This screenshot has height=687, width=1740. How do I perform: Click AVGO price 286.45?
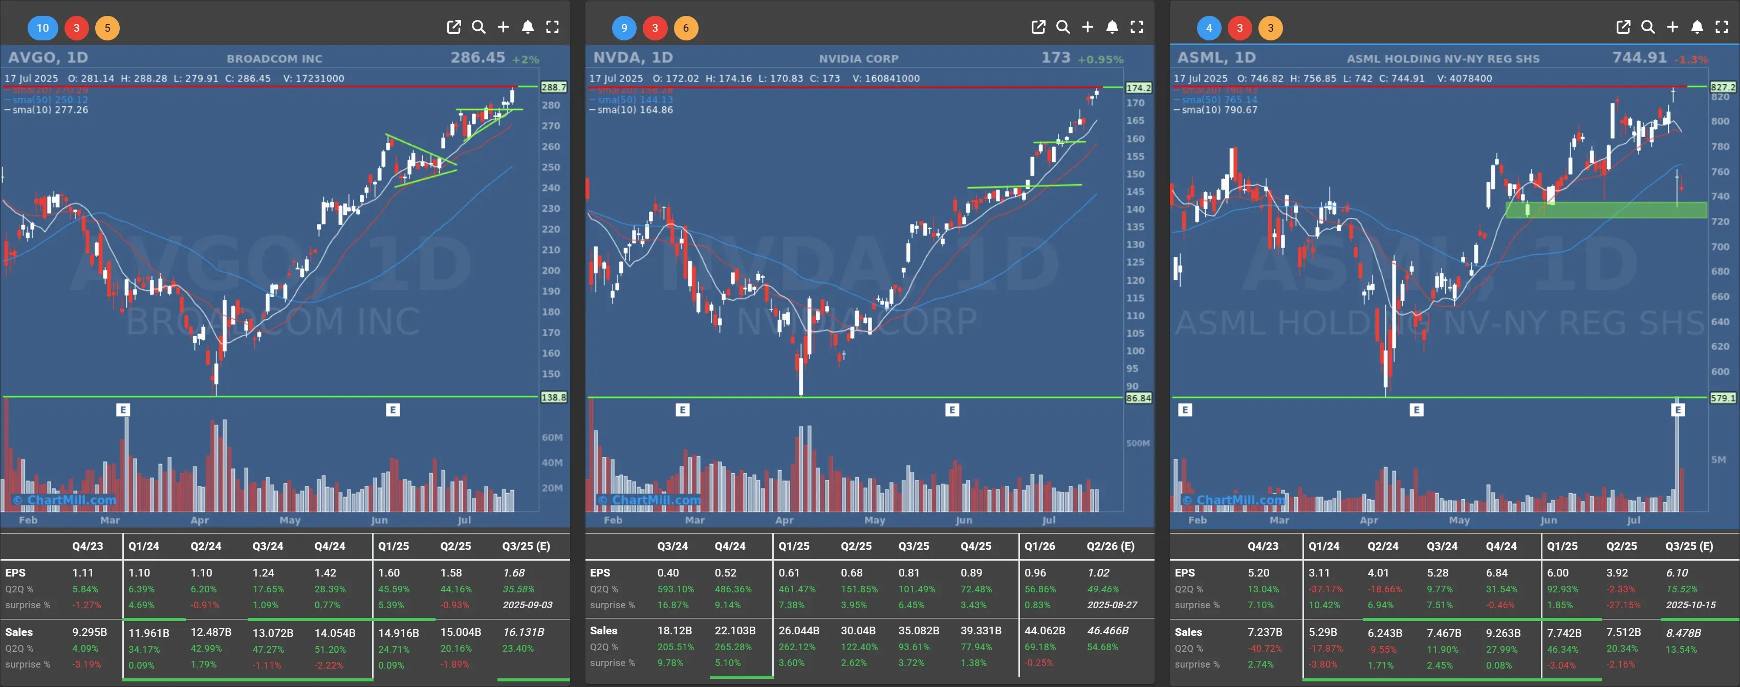point(478,57)
